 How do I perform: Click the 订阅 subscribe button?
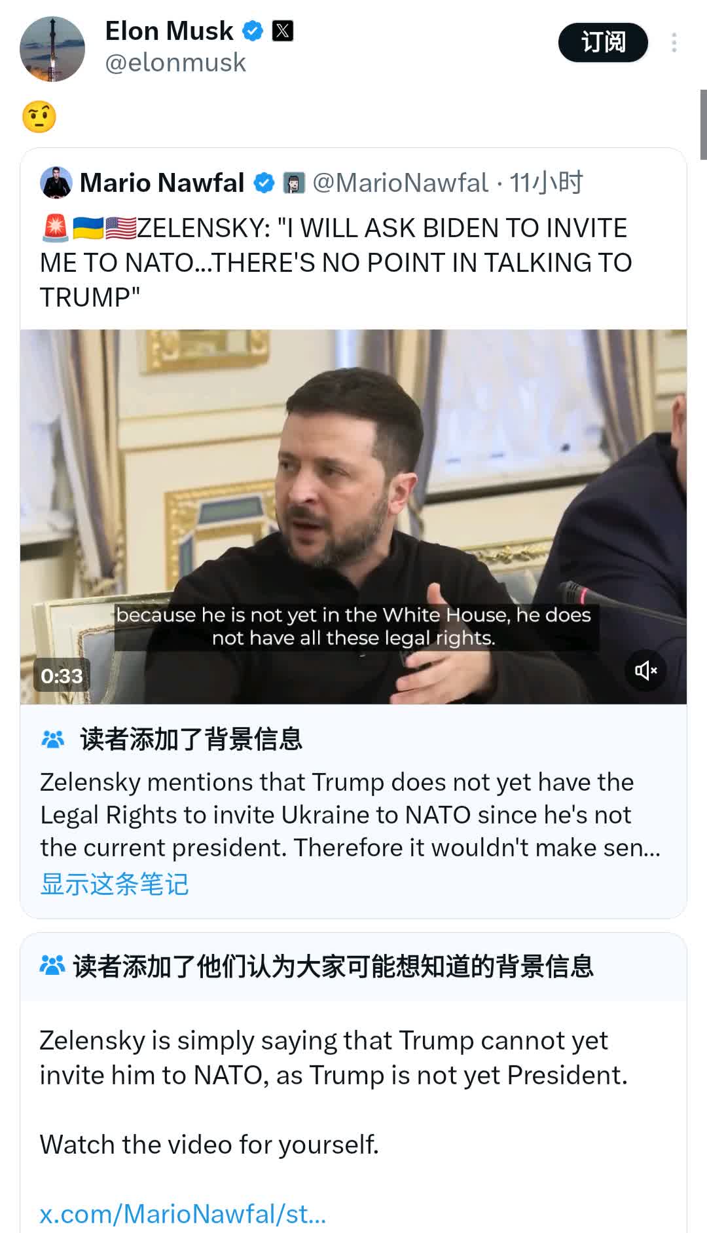click(x=603, y=43)
